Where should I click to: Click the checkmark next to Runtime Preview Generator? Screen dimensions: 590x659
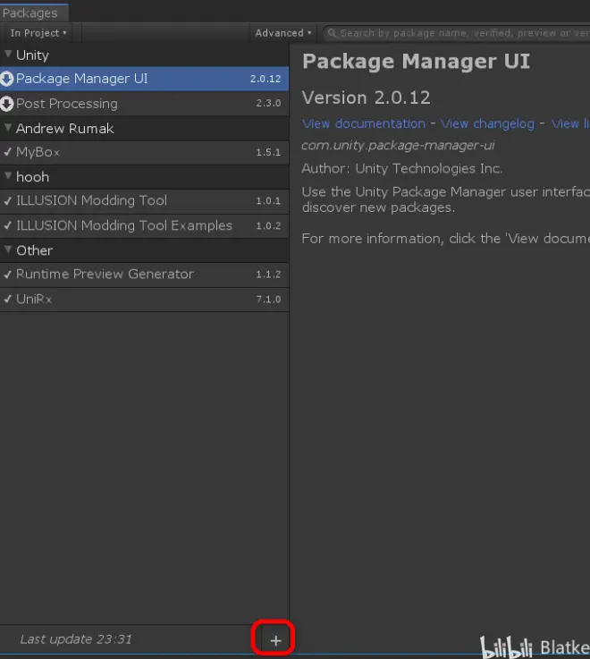coord(7,275)
